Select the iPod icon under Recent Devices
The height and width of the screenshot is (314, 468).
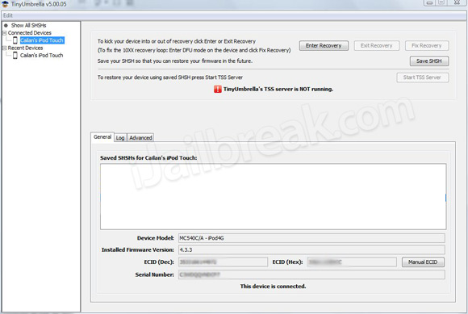coord(15,55)
